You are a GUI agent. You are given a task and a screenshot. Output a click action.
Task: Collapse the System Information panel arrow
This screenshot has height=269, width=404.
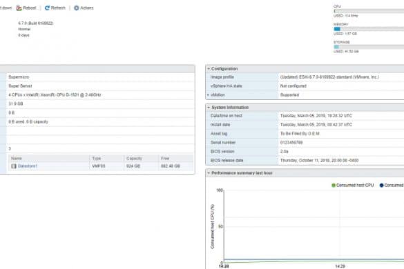[209, 108]
